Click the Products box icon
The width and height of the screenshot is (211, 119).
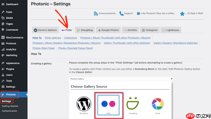point(3,43)
